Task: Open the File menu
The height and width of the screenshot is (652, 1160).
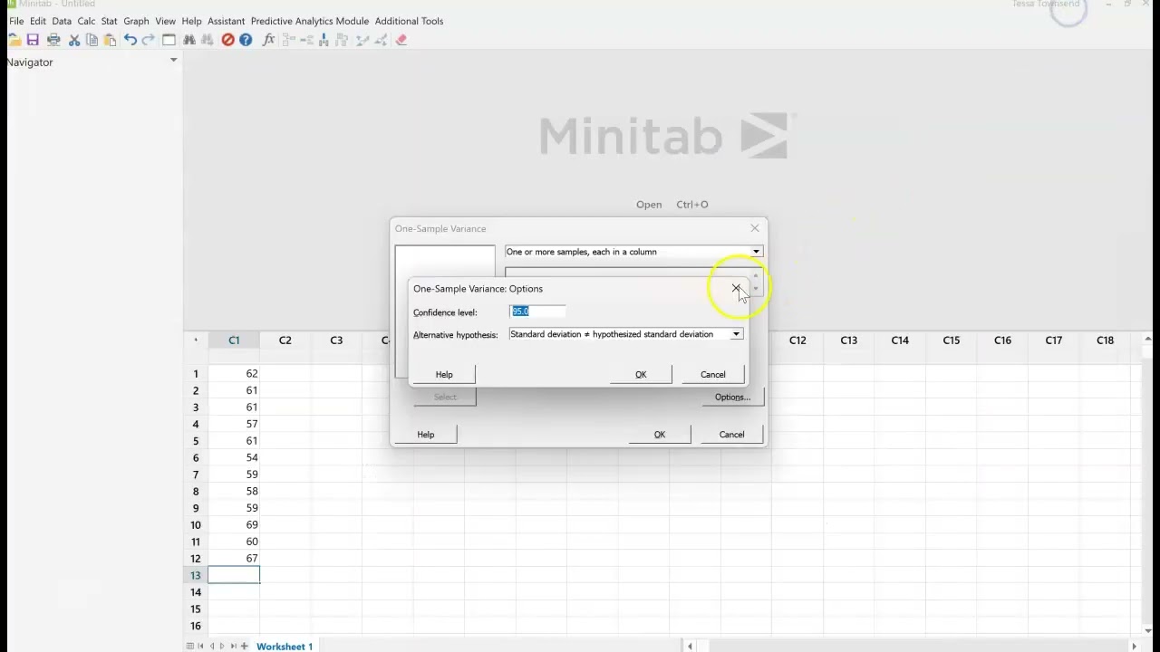Action: coord(16,21)
